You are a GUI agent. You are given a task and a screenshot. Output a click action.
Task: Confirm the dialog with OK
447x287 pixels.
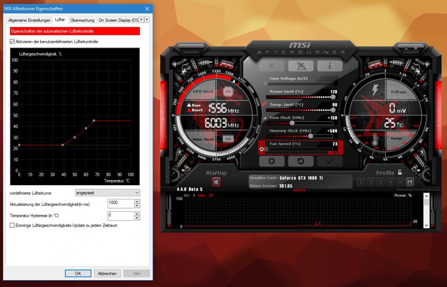point(78,274)
